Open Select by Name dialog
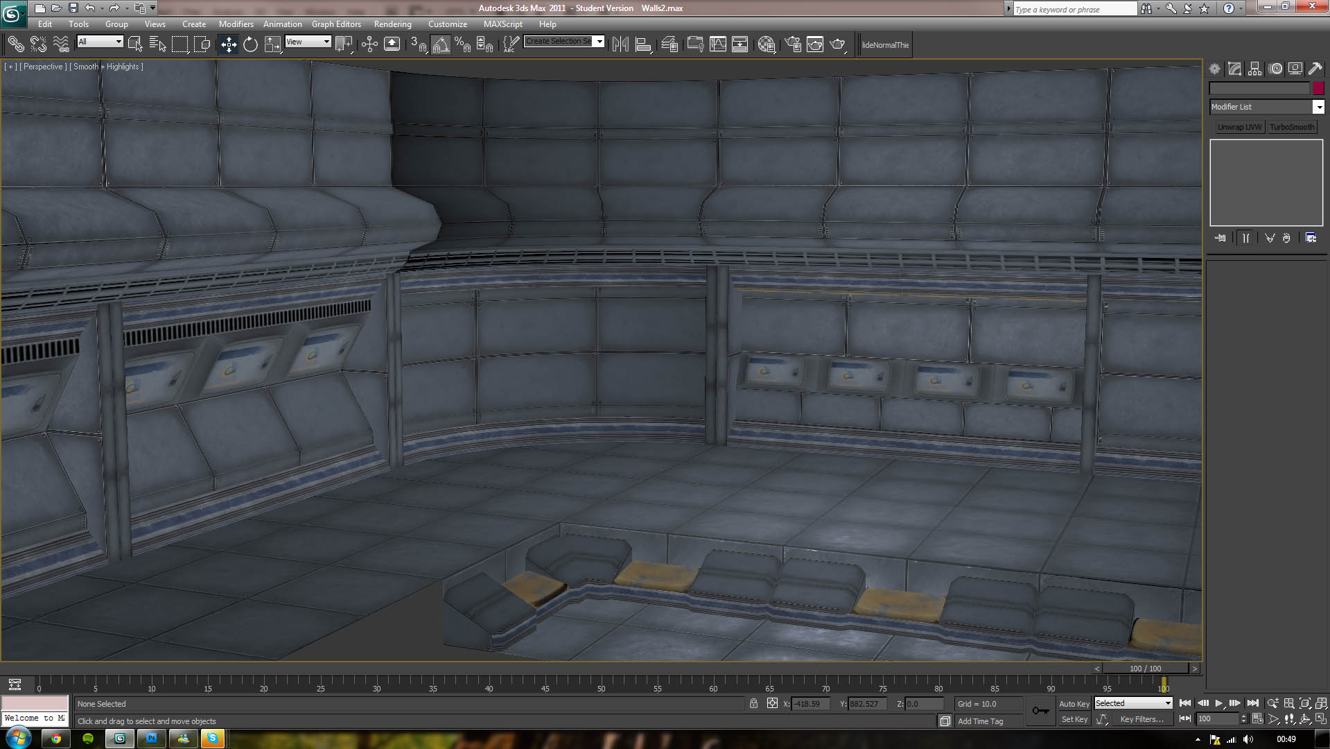This screenshot has height=749, width=1330. 157,44
